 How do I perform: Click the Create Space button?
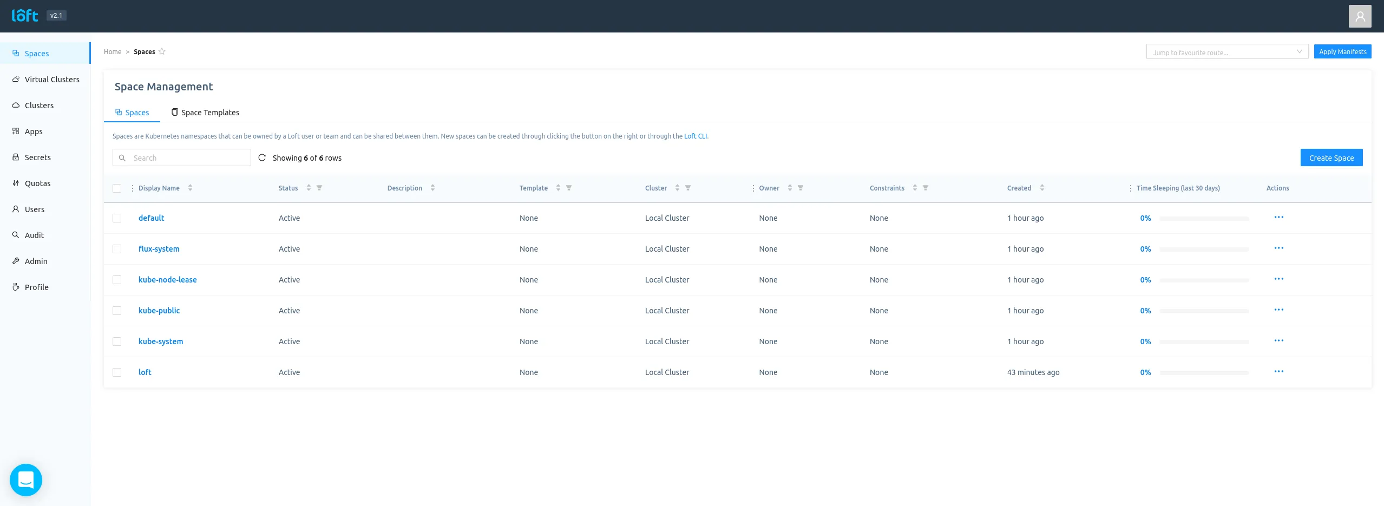click(1331, 157)
